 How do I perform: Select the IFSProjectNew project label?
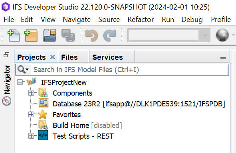[x=64, y=82]
